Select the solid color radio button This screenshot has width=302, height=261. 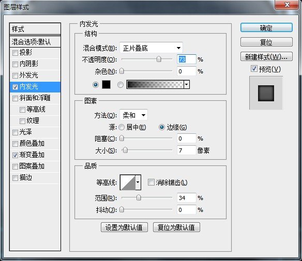point(96,85)
